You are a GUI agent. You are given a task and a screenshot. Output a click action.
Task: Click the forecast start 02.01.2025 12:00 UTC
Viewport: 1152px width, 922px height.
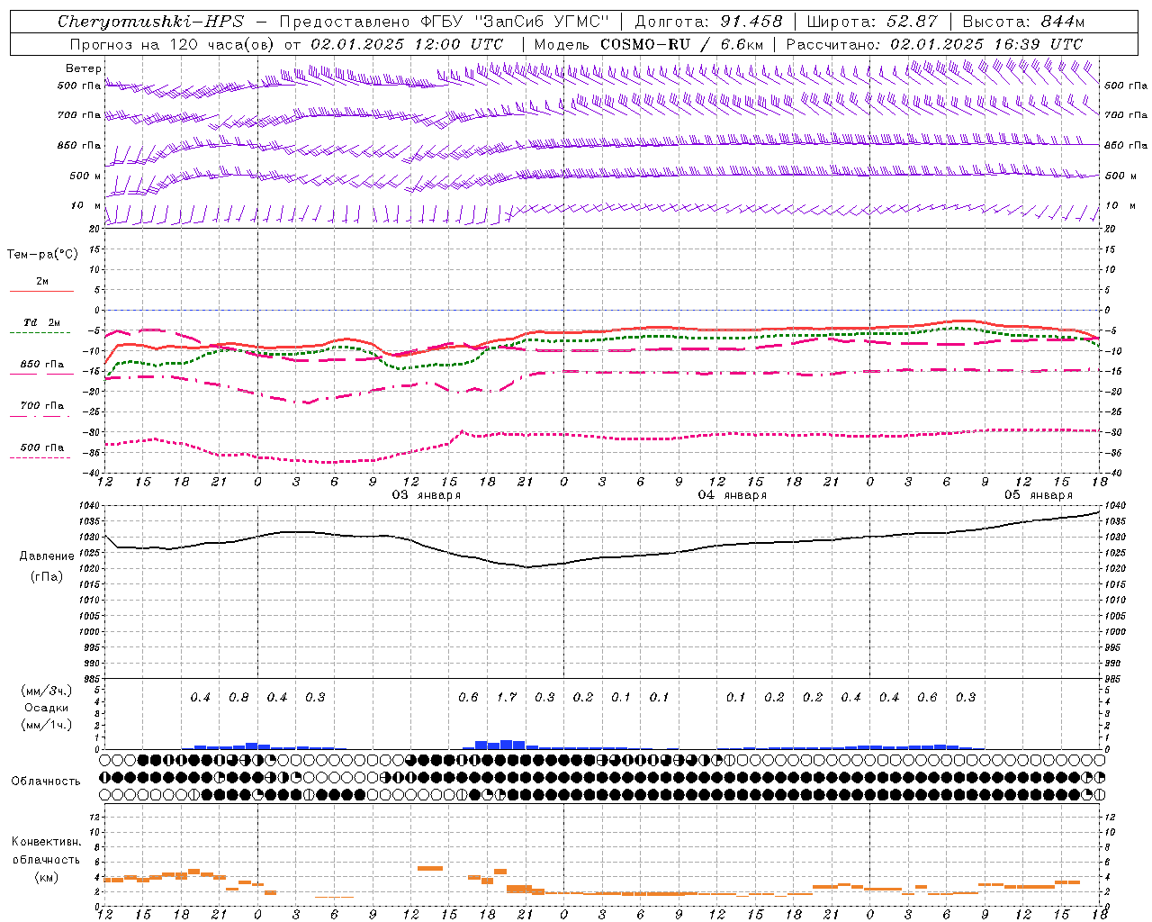click(407, 44)
